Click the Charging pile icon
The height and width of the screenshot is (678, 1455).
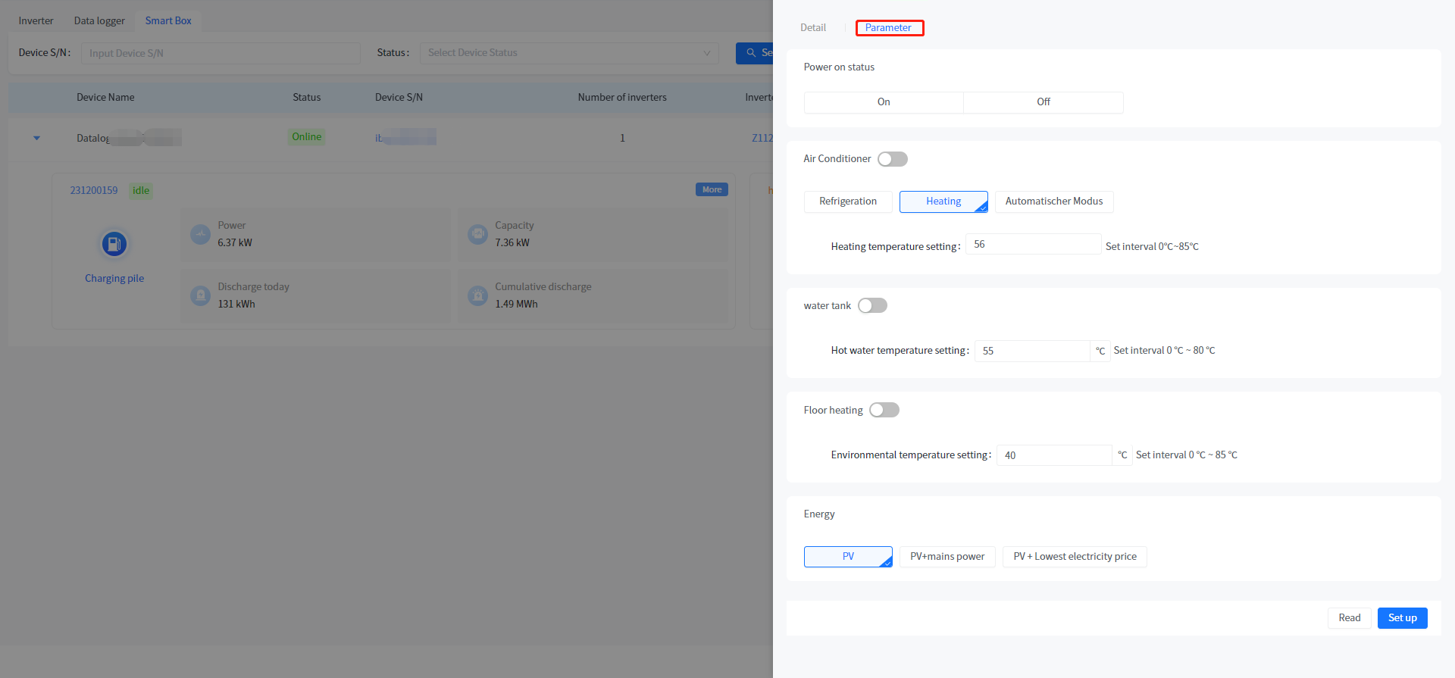tap(114, 244)
